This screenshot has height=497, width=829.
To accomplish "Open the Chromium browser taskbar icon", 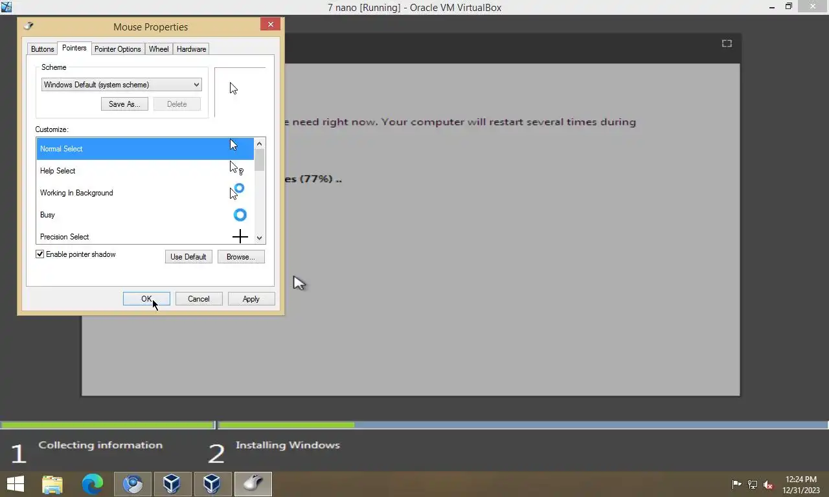I will pos(133,483).
